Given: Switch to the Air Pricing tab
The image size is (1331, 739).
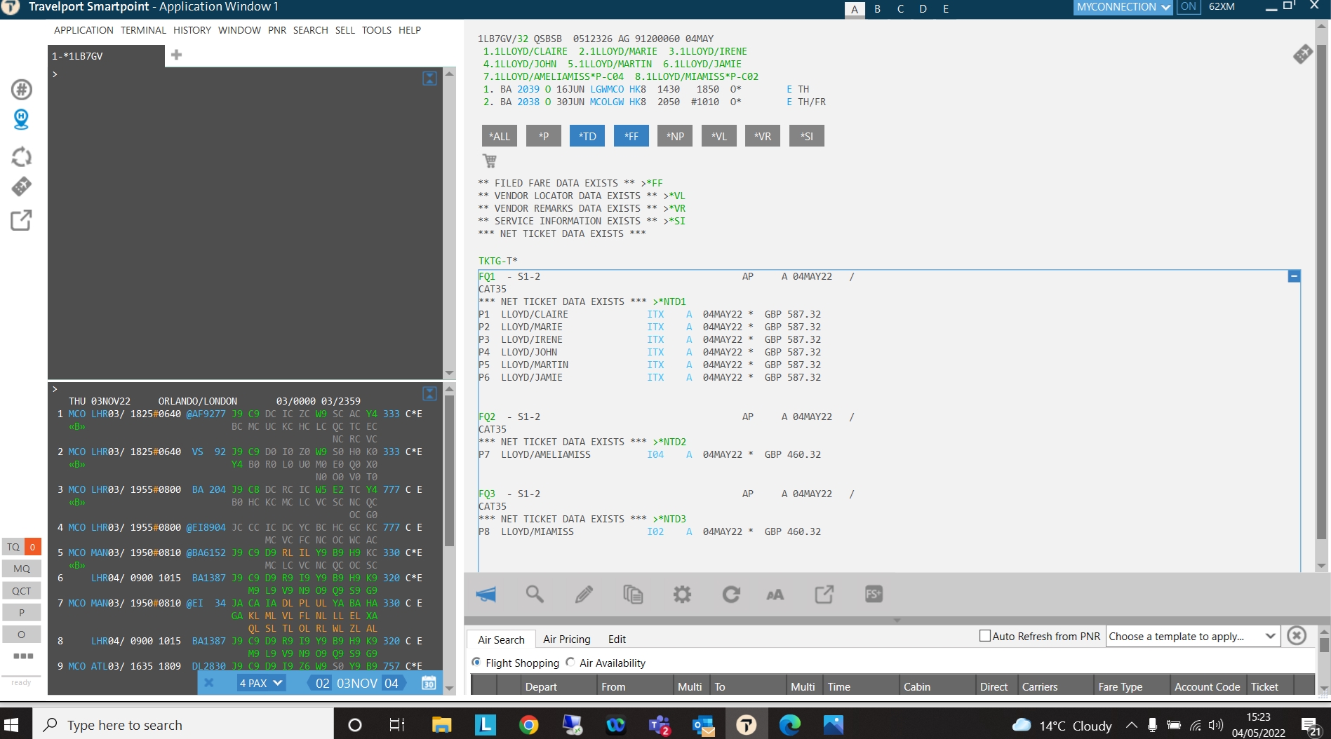Looking at the screenshot, I should [x=566, y=639].
